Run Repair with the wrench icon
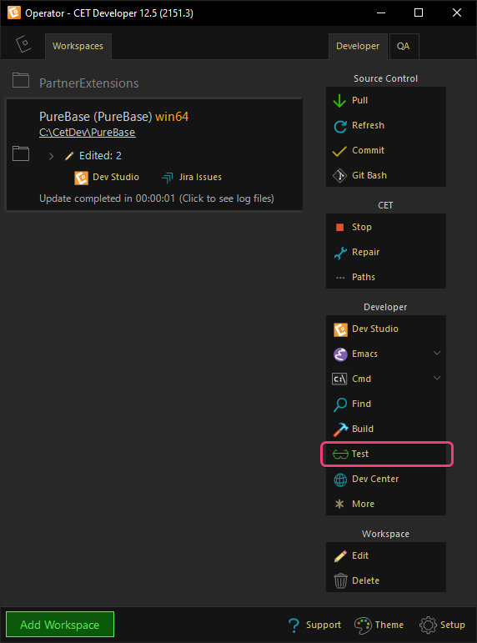 340,253
